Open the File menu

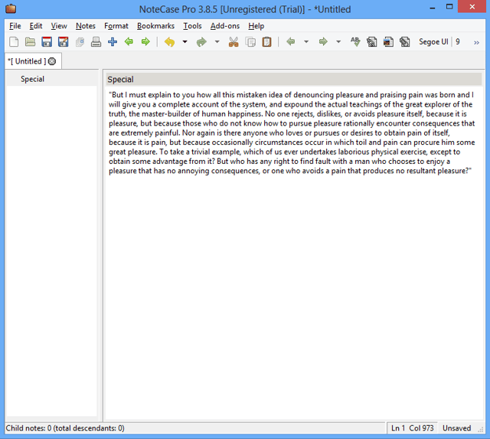click(x=15, y=26)
